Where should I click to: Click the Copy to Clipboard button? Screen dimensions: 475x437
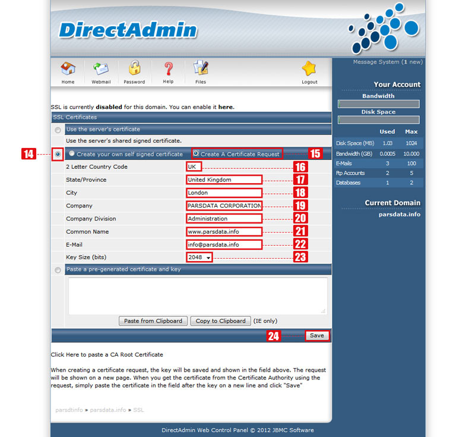click(x=220, y=321)
